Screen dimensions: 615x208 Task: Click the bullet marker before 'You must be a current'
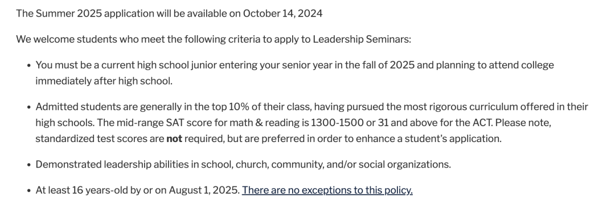click(x=29, y=65)
